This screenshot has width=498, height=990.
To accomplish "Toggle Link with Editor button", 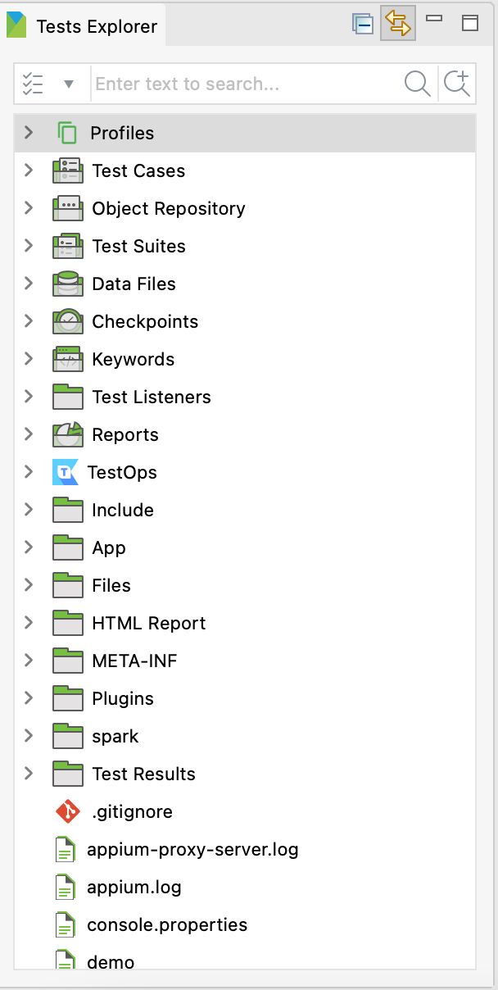I will [x=398, y=24].
